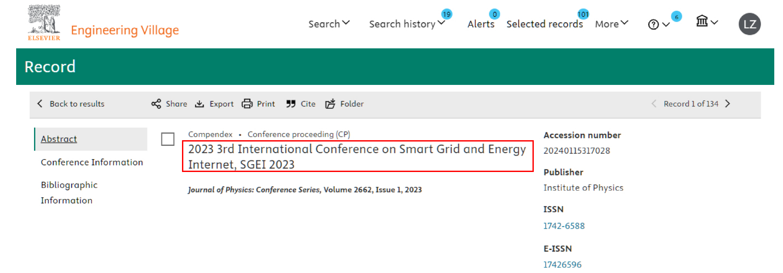The image size is (783, 273).
Task: Click the E-ISSN heading
Action: [x=557, y=249]
